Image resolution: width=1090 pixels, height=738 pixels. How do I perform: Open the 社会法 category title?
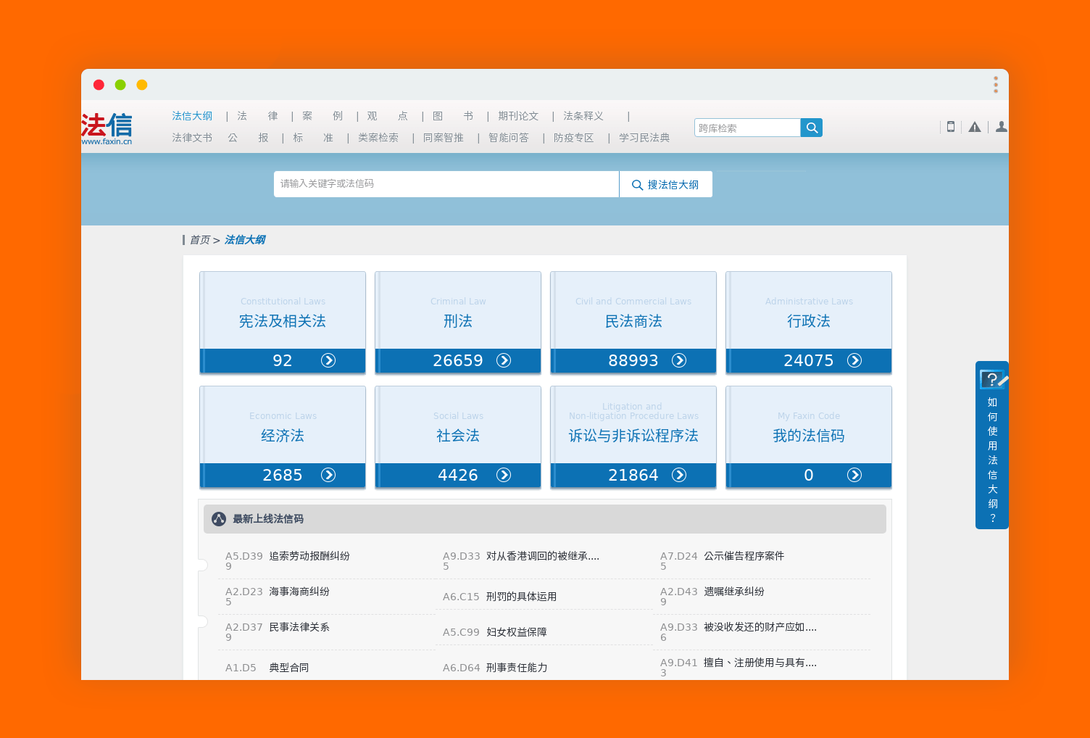[x=458, y=436]
